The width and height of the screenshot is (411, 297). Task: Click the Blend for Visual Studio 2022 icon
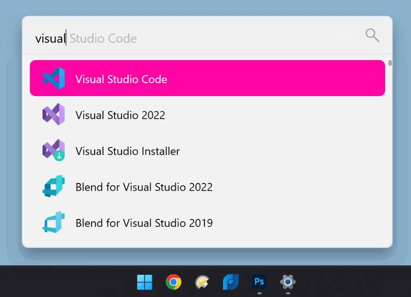click(x=54, y=186)
